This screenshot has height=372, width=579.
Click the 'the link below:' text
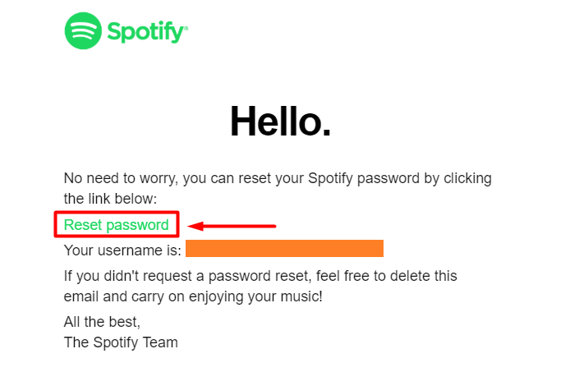(x=110, y=199)
